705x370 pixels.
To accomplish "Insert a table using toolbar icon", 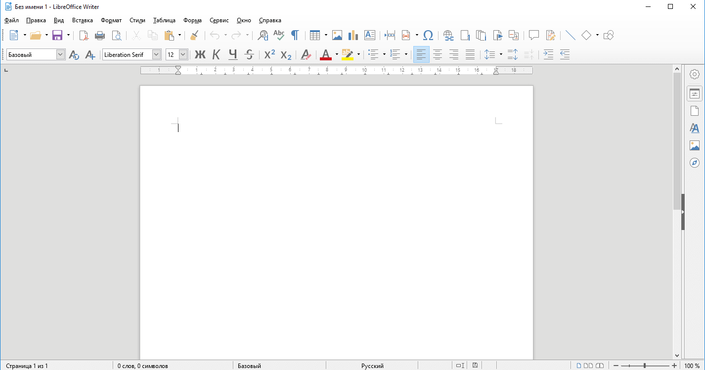I will [315, 35].
